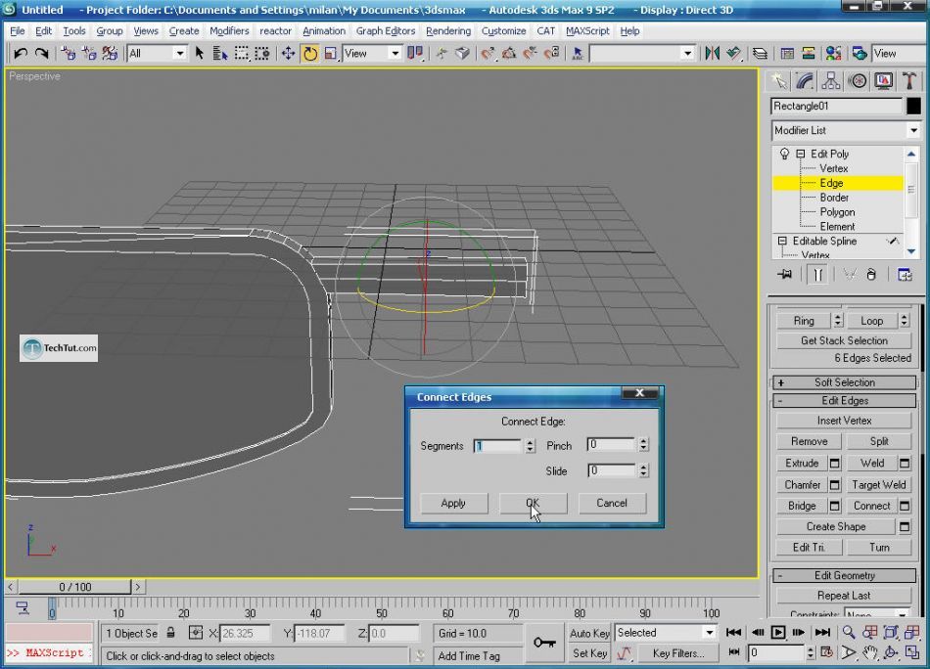Click the Target Weld button
Viewport: 930px width, 669px height.
(x=878, y=485)
